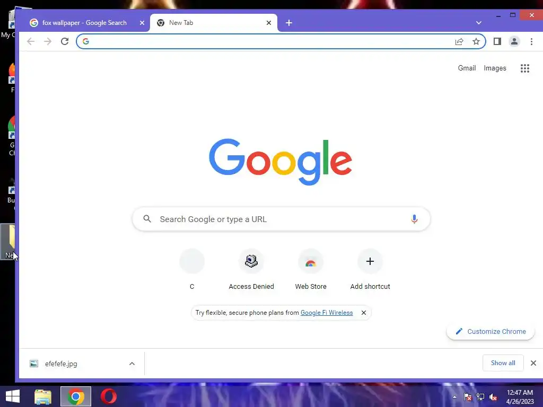Screen dimensions: 543x407
Task: Click Customize Chrome button
Action: pyautogui.click(x=491, y=332)
